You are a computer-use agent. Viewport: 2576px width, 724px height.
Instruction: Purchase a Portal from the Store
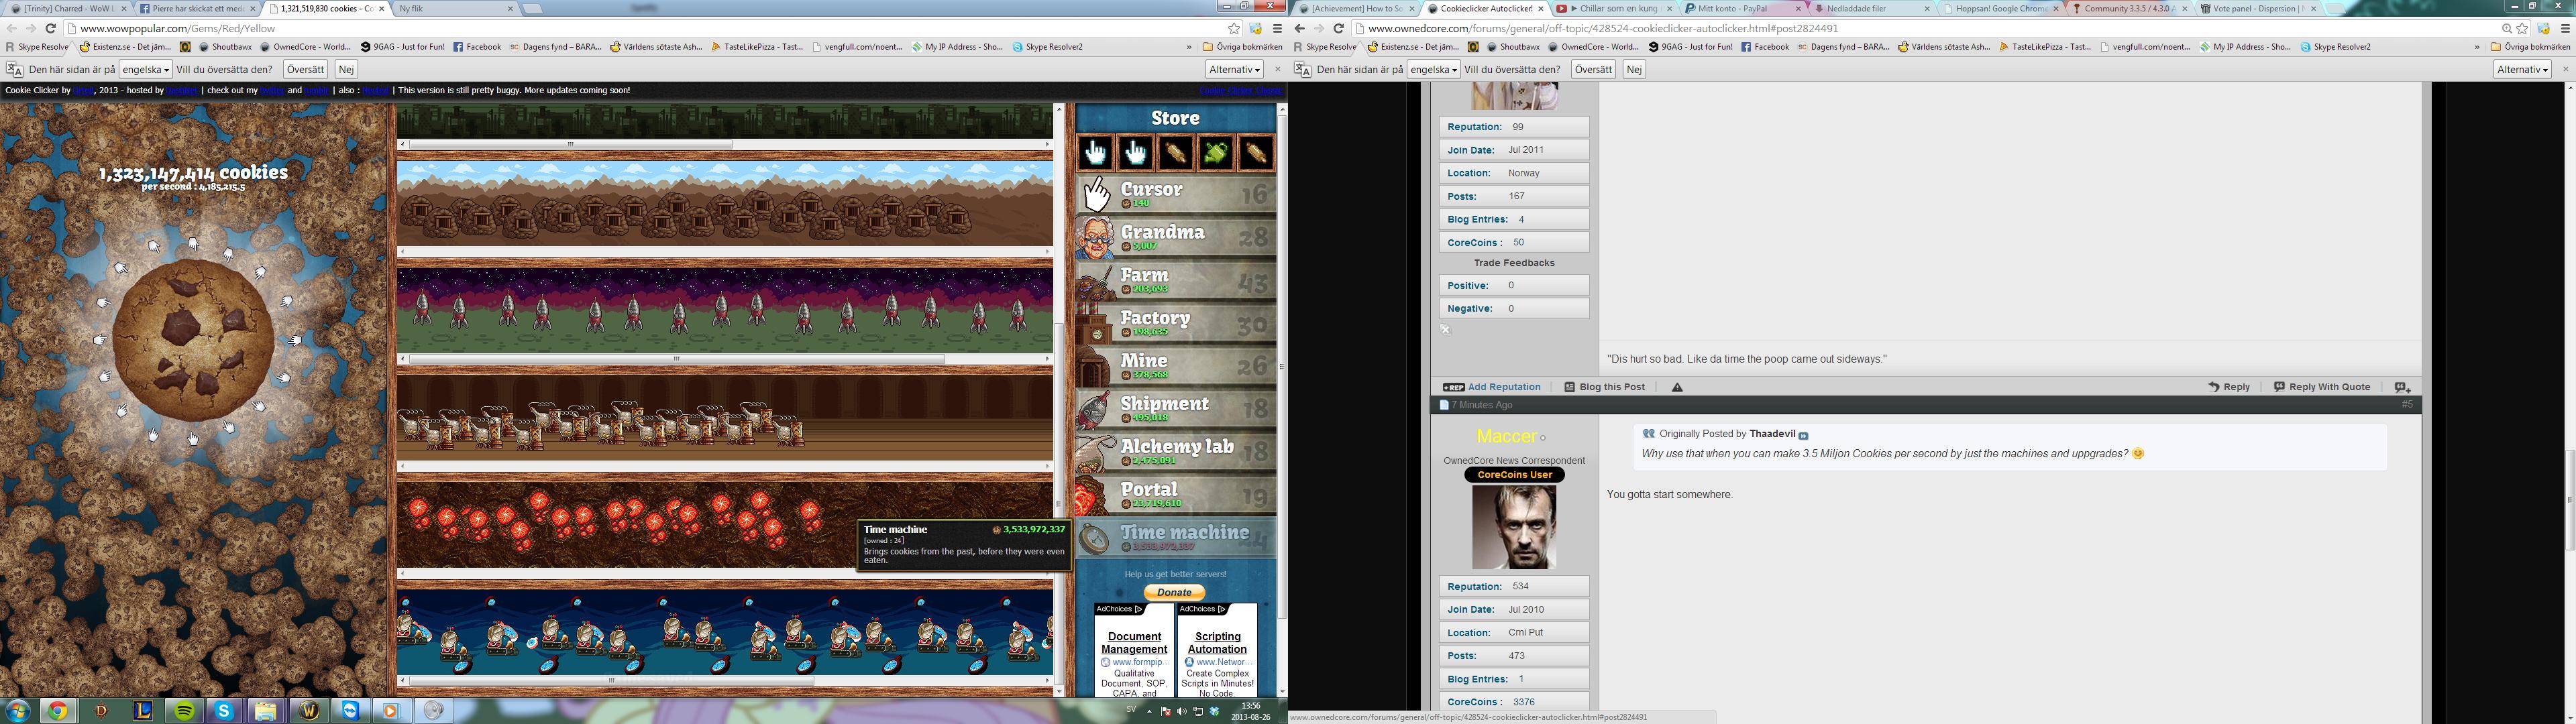(1175, 495)
